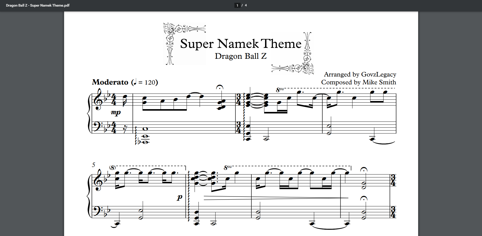Screen dimensions: 482x236
Task: Click the "Moderato" tempo marking
Action: pos(110,82)
